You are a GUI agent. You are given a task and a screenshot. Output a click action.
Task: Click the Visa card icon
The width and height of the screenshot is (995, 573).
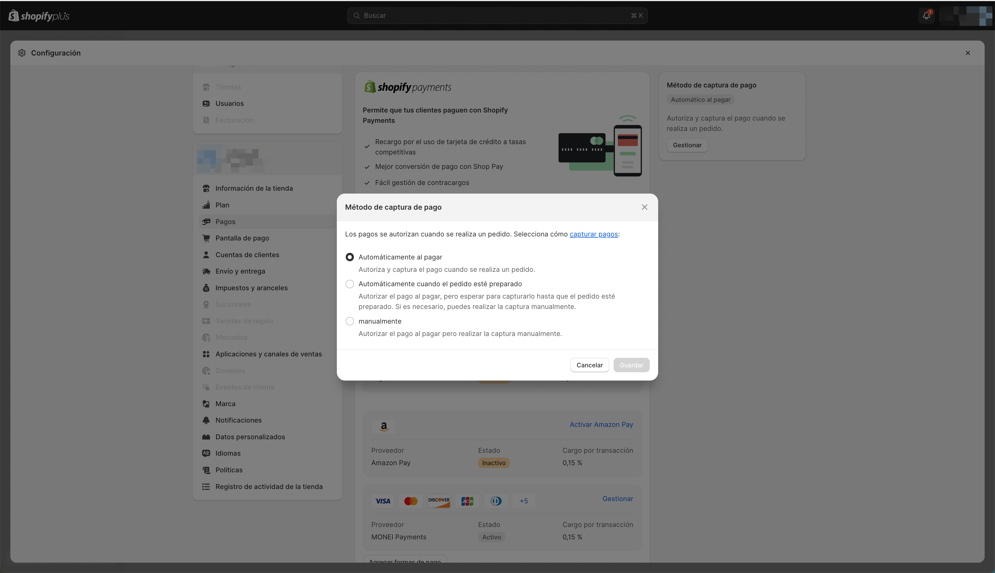tap(383, 501)
